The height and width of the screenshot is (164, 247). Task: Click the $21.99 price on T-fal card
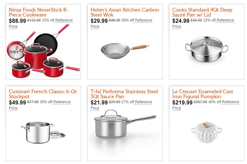99,103
